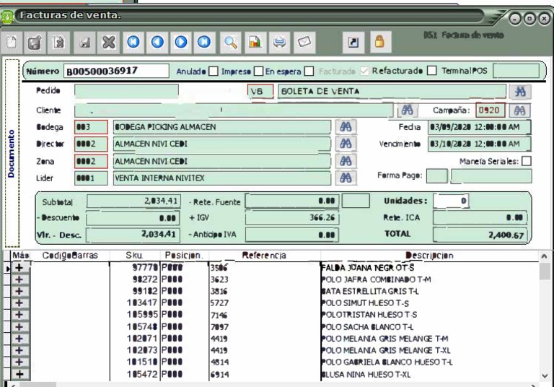The image size is (554, 387).
Task: Expand row POLO SACHA BLANCO with plus
Action: click(x=19, y=327)
